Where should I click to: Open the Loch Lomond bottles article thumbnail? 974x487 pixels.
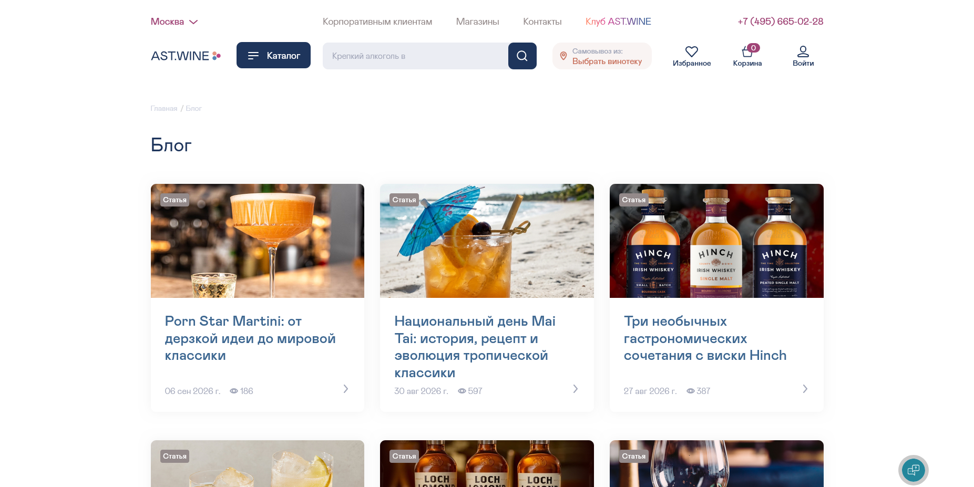487,463
